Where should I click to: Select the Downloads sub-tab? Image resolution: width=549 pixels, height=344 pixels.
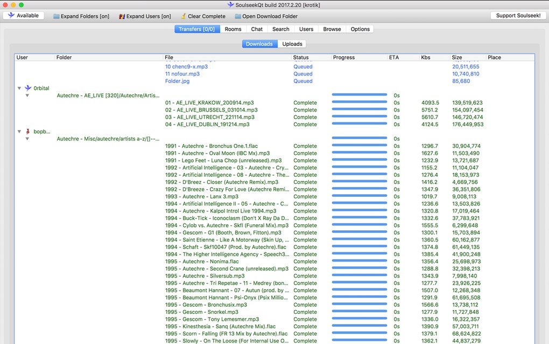[x=259, y=44]
